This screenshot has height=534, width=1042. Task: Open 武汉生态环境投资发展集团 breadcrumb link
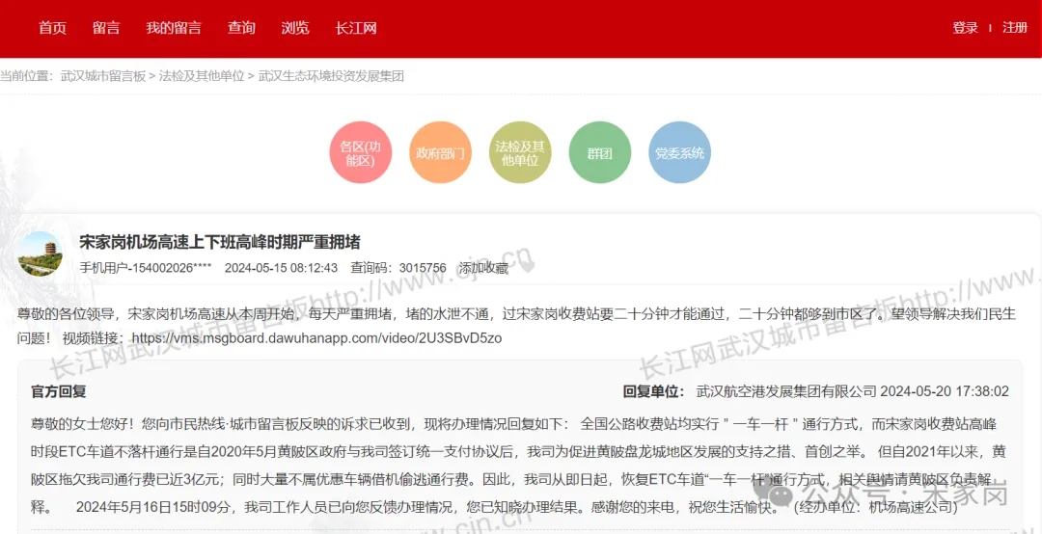[331, 75]
